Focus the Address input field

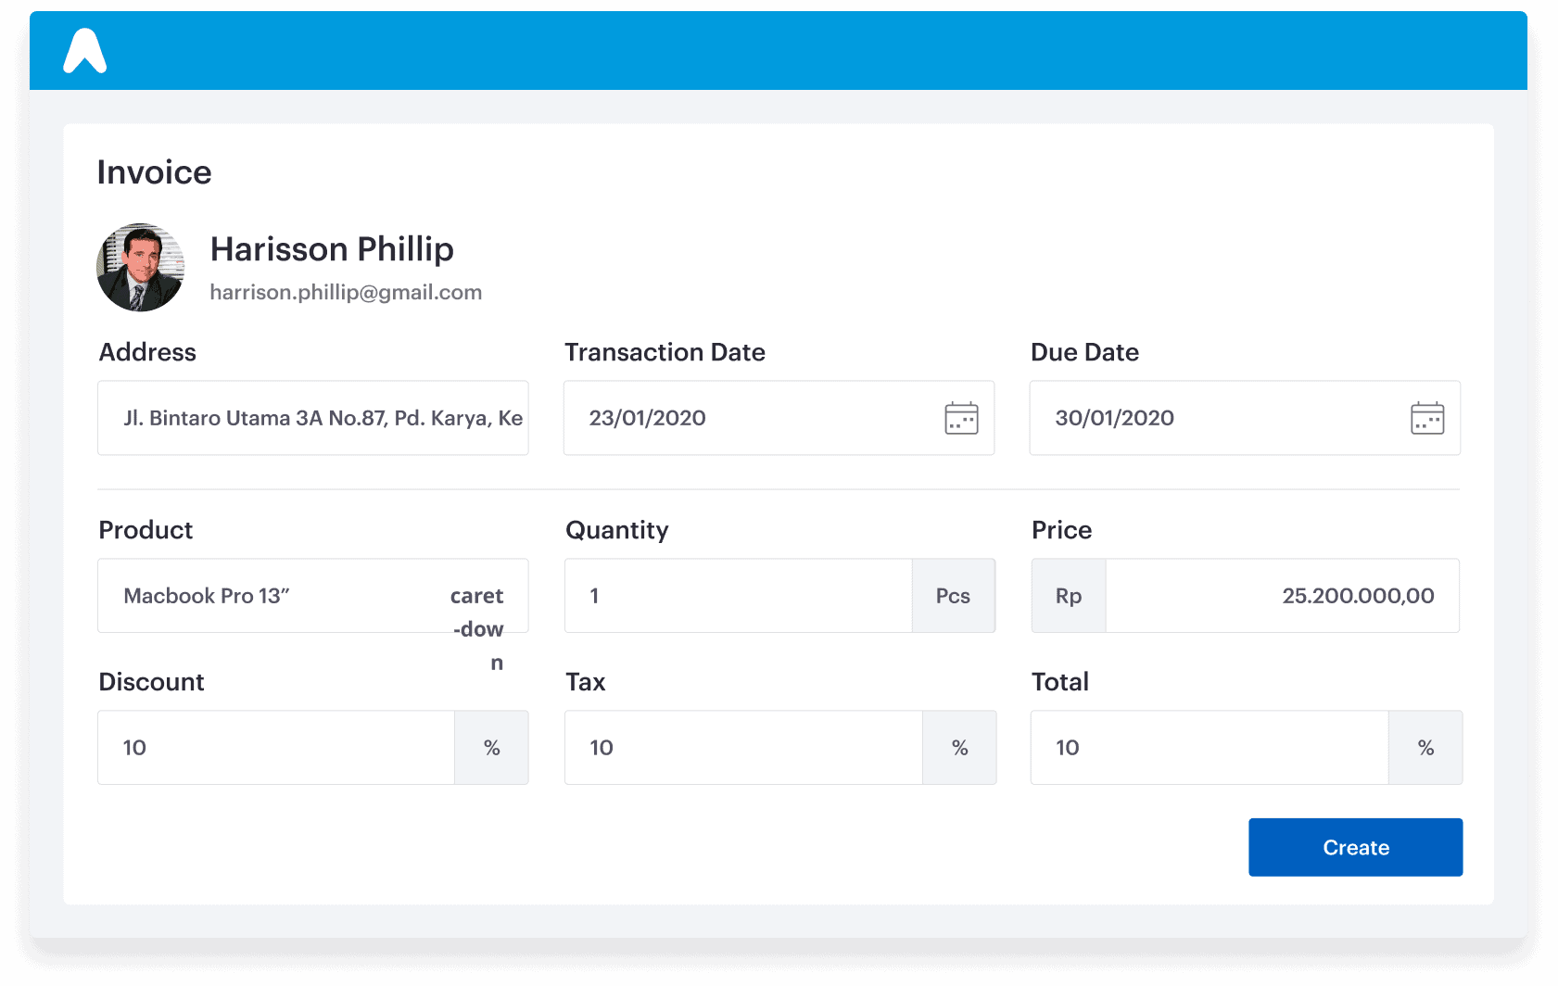[313, 418]
